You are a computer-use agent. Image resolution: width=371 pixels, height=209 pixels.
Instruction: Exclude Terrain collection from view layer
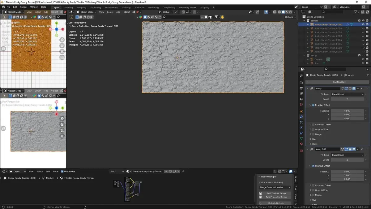pos(359,21)
